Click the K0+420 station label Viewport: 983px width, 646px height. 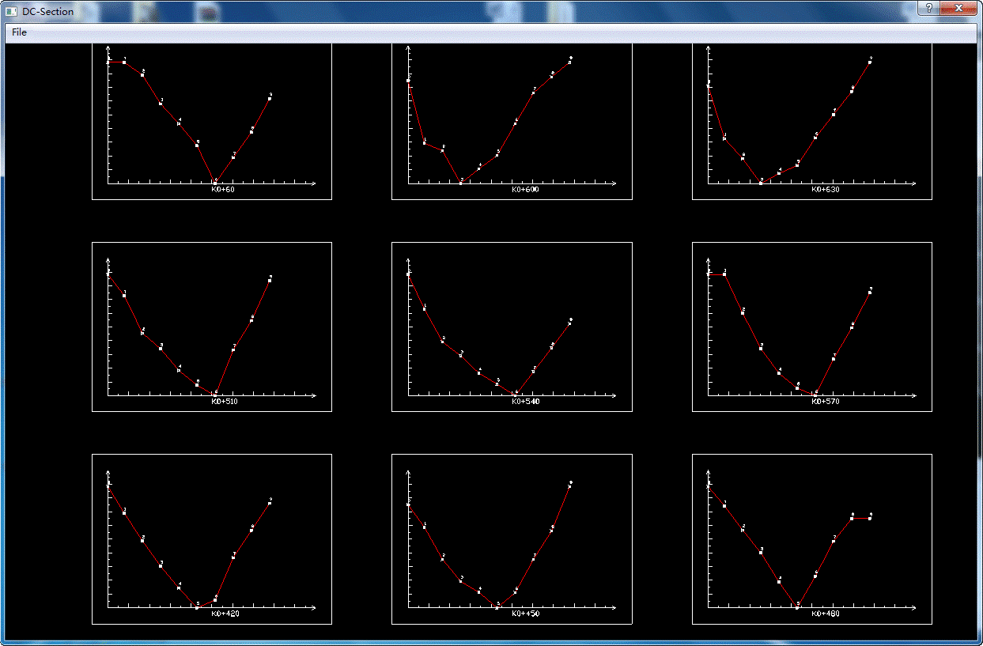pyautogui.click(x=225, y=614)
